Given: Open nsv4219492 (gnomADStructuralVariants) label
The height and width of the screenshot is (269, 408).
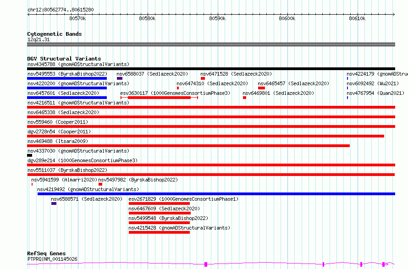Looking at the screenshot, I should pos(88,189).
